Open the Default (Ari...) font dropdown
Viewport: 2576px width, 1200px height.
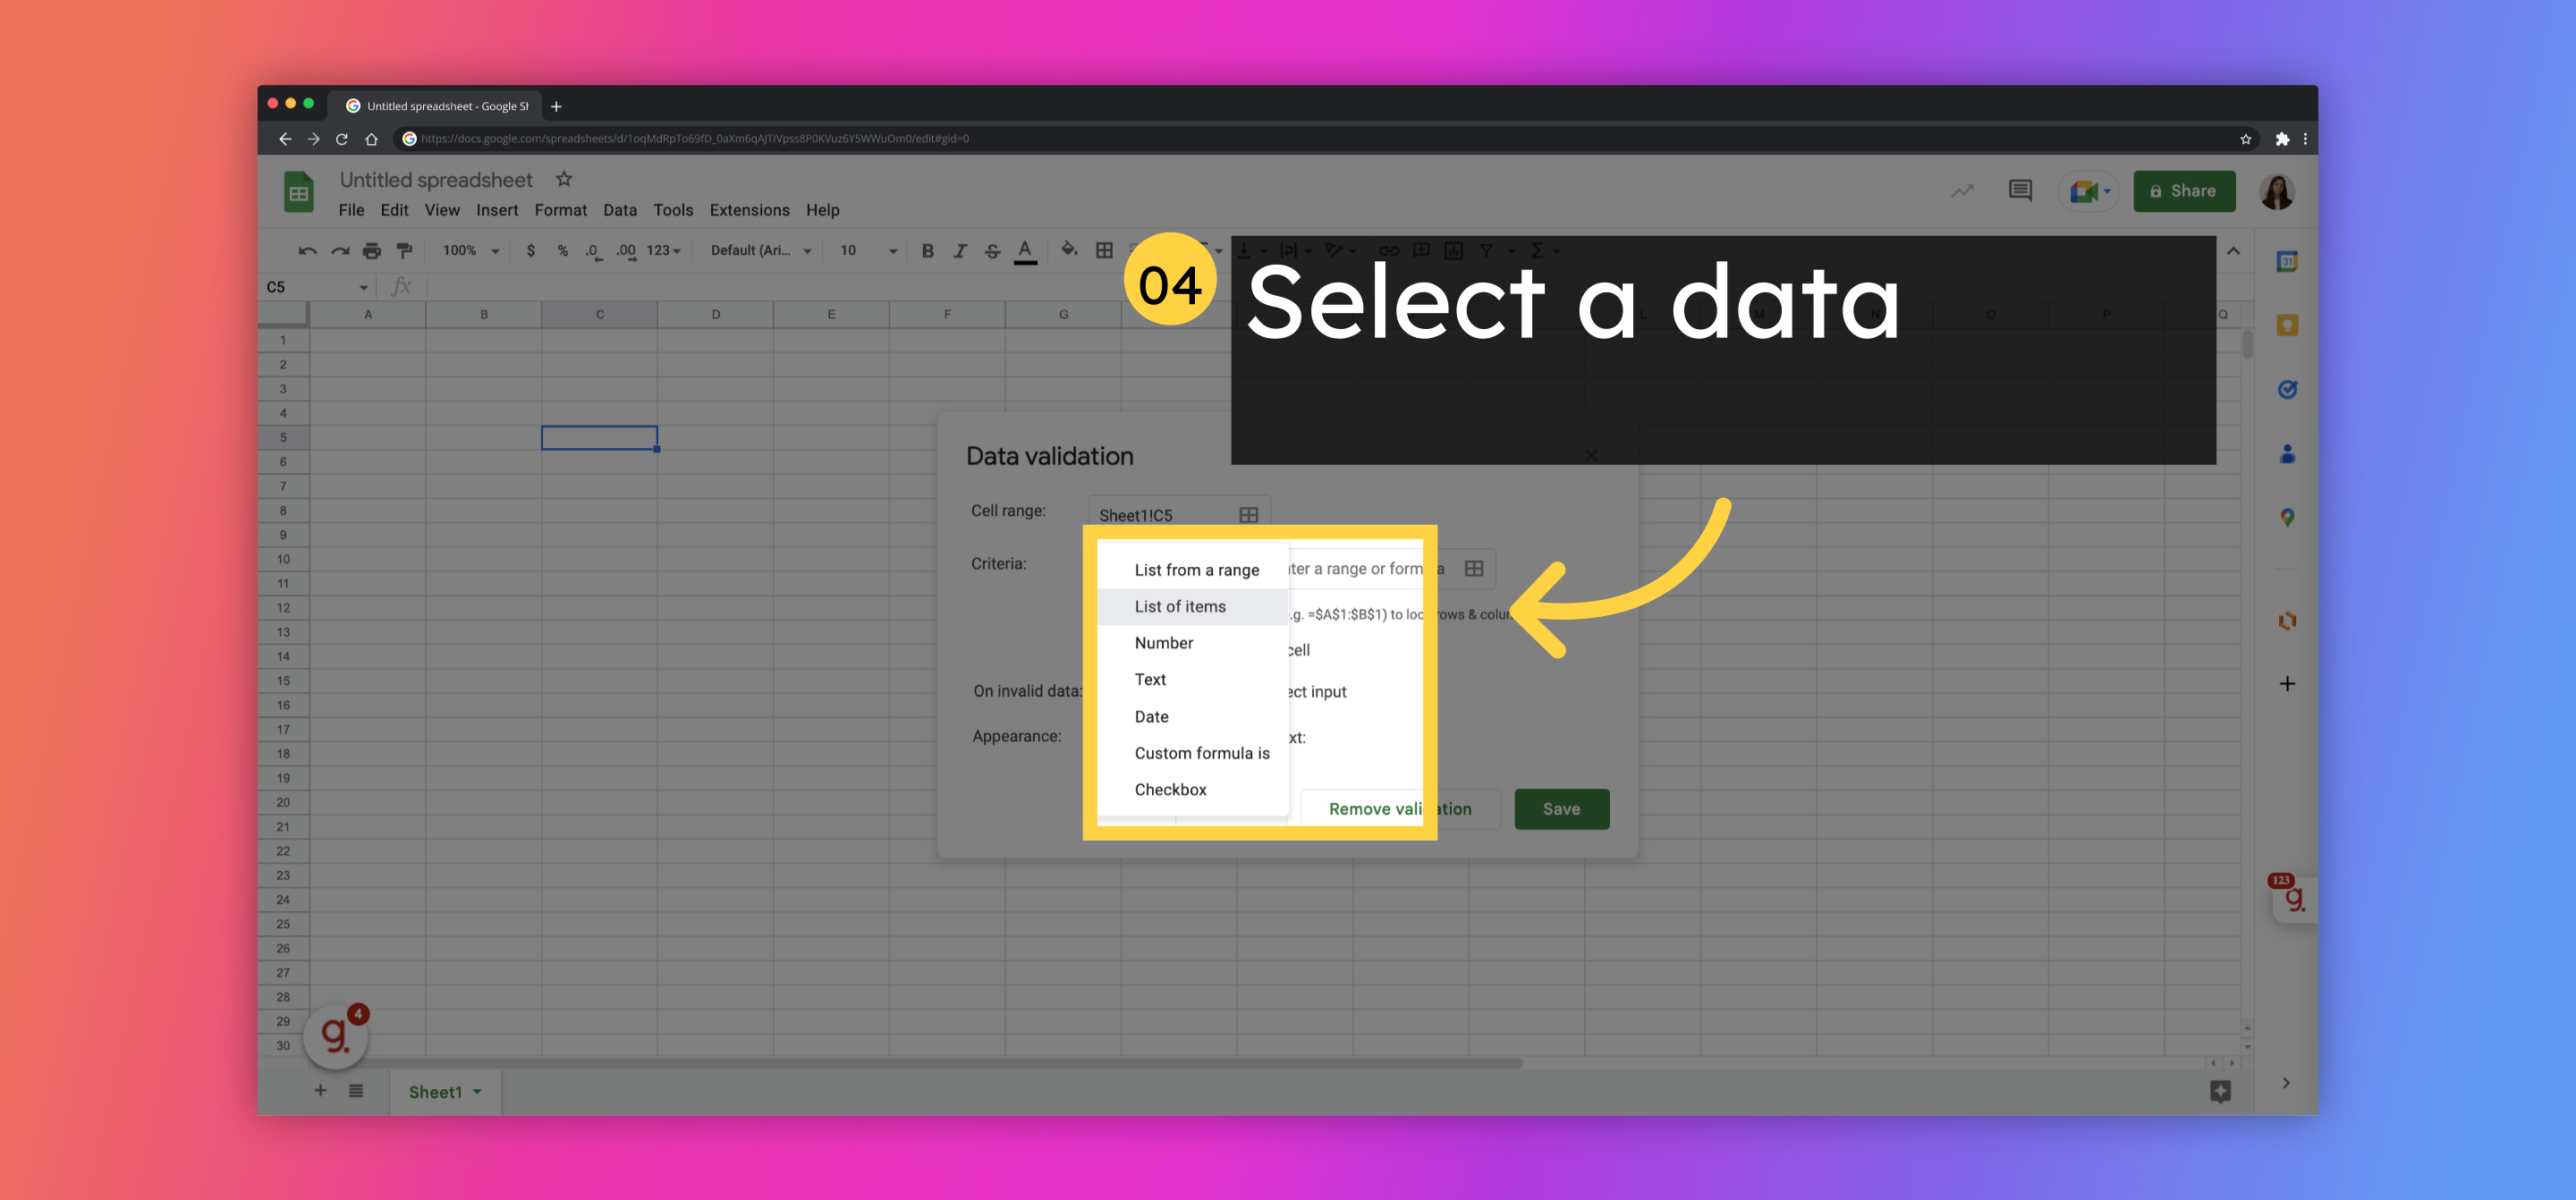point(760,251)
